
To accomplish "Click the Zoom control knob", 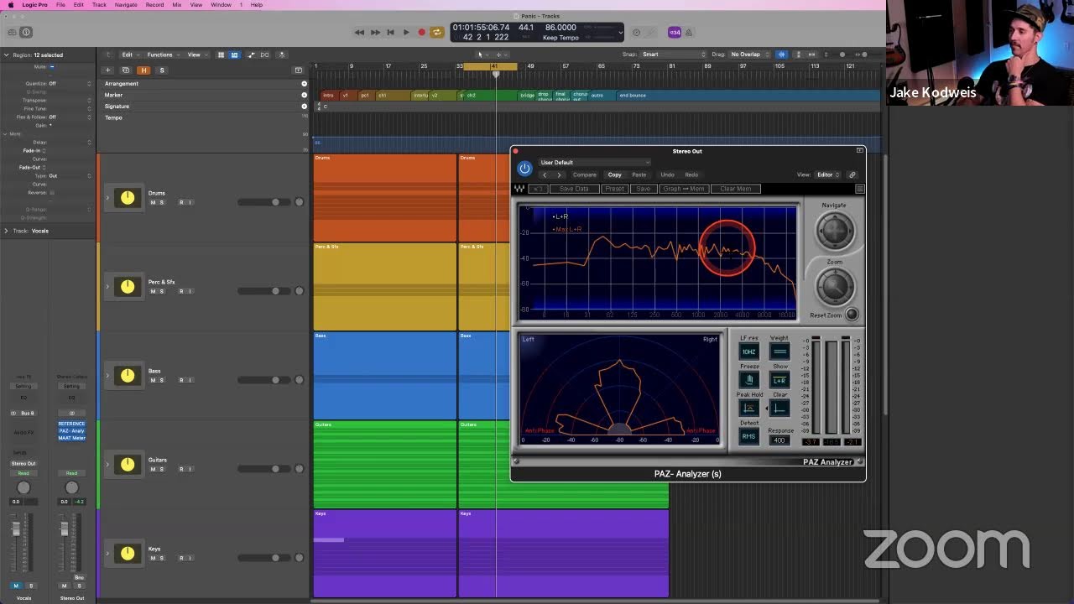I will click(x=834, y=287).
